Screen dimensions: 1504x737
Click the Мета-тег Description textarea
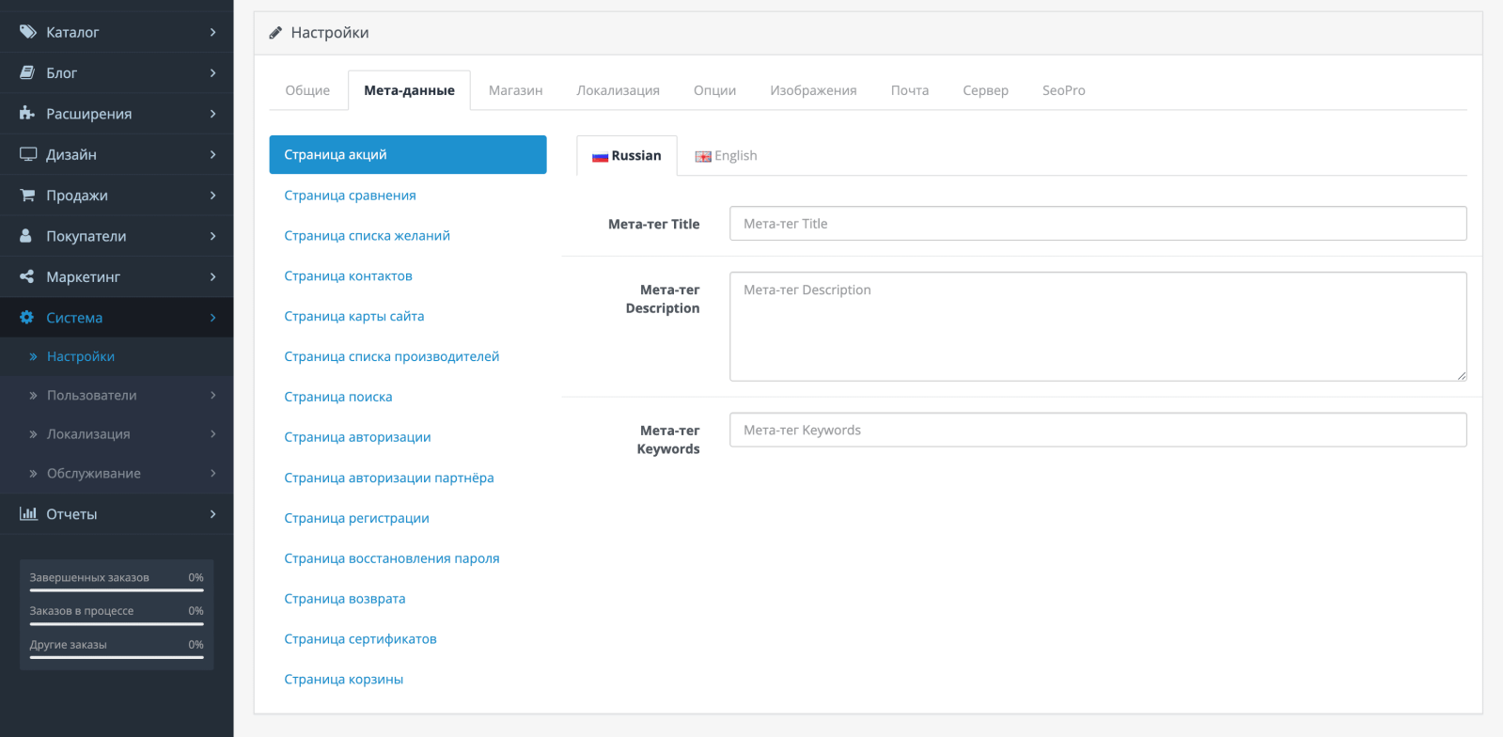click(1098, 326)
